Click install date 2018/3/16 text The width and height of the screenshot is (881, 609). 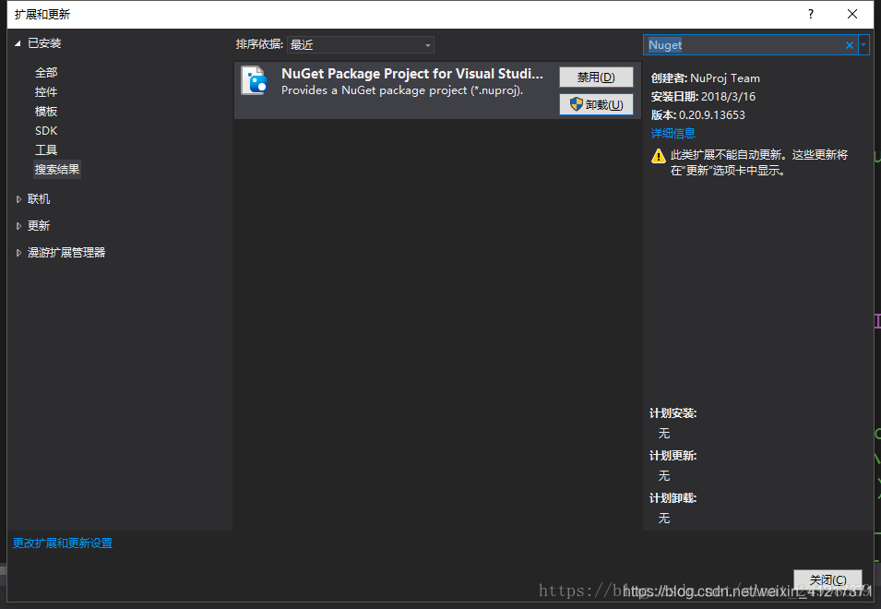point(728,97)
